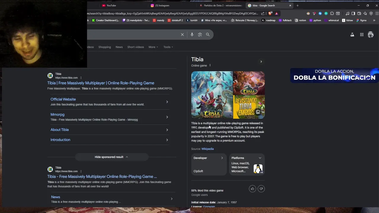Open more options dots beside Online game

point(210,65)
